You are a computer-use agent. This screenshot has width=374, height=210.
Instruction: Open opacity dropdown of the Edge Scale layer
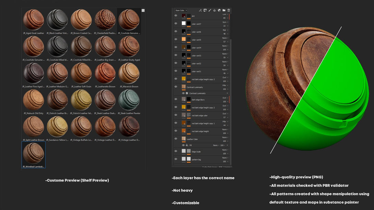[x=225, y=153]
